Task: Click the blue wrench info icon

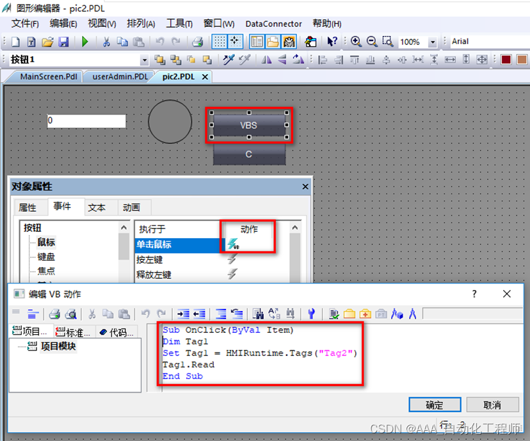Action: click(311, 314)
